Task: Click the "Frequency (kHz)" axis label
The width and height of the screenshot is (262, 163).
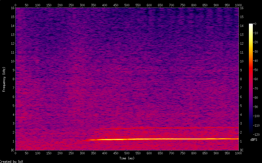Action: point(4,79)
